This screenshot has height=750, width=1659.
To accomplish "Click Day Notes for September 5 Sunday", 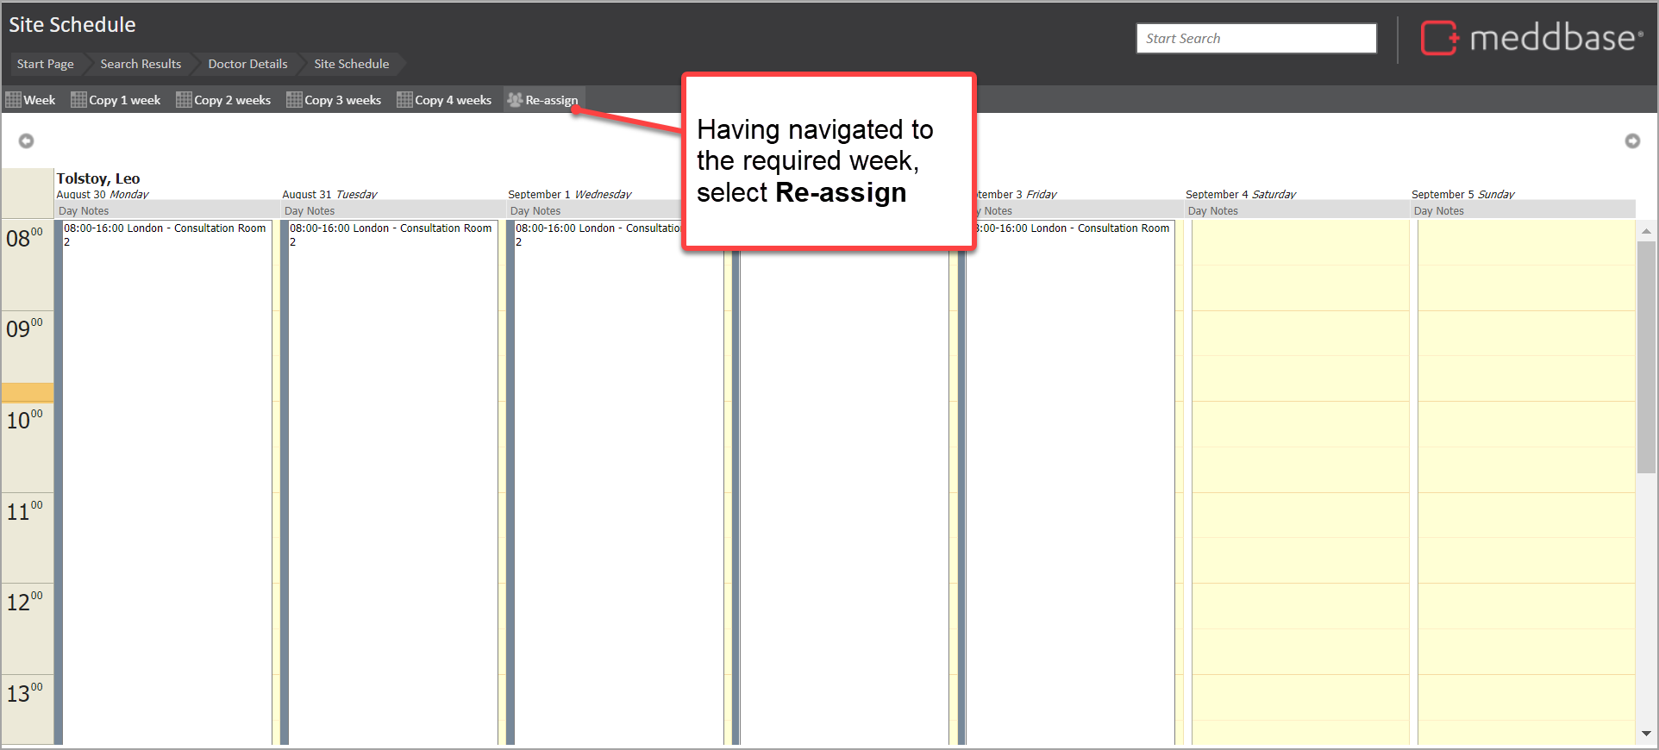I will (1438, 211).
